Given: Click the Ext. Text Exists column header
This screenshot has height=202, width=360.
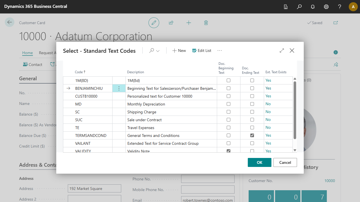Looking at the screenshot, I should pyautogui.click(x=276, y=72).
